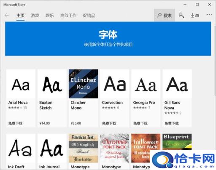The image size is (216, 170).
Task: Open the Arial Nova font thumbnail
Action: tap(21, 84)
